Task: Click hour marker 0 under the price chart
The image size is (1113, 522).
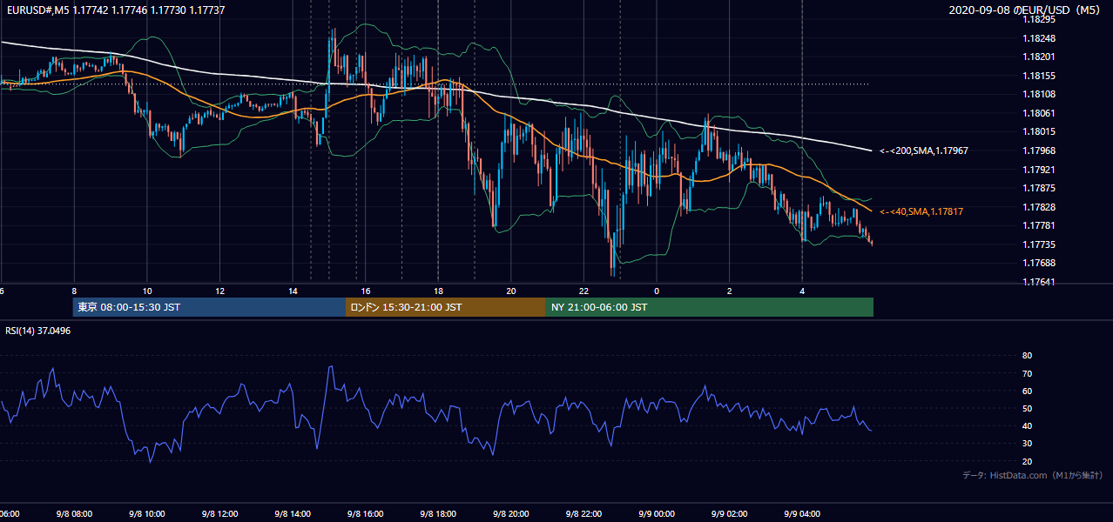Action: tap(657, 291)
